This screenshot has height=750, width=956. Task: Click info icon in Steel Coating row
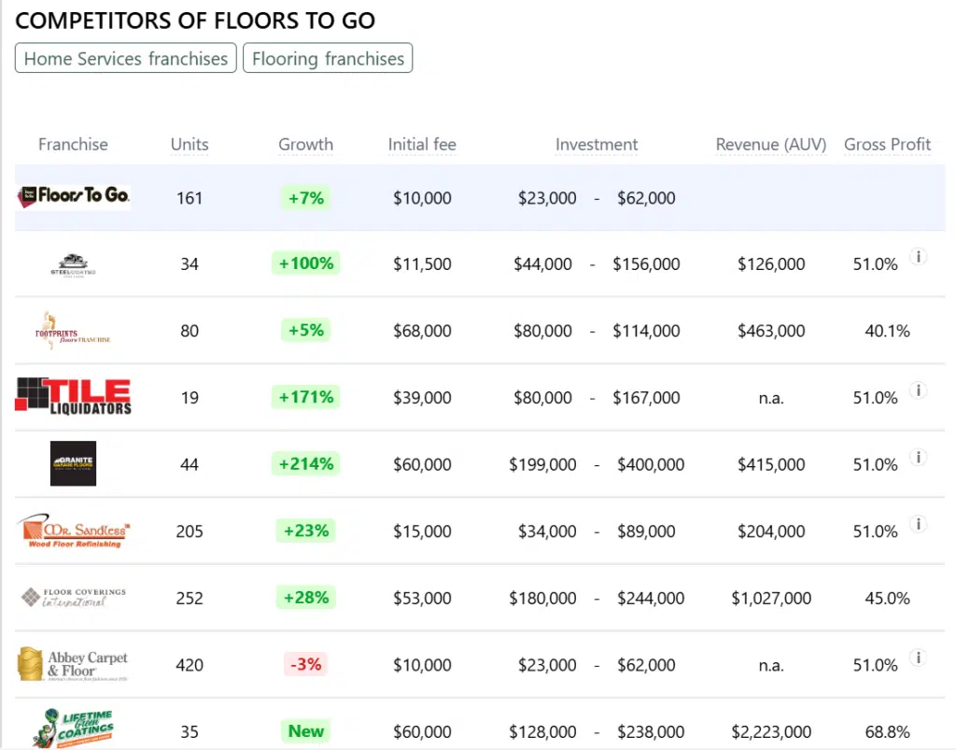point(919,257)
